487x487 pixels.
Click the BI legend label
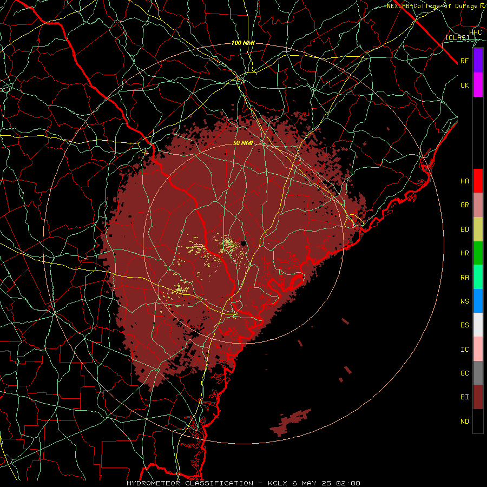coord(465,397)
